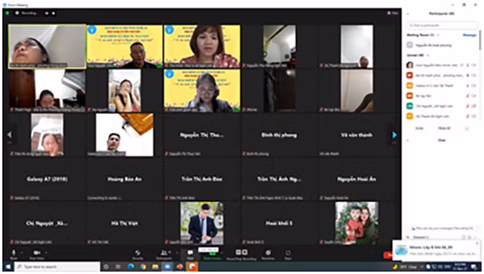Open chat recipient dropdown Everyone
The width and height of the screenshot is (484, 274).
(x=421, y=237)
